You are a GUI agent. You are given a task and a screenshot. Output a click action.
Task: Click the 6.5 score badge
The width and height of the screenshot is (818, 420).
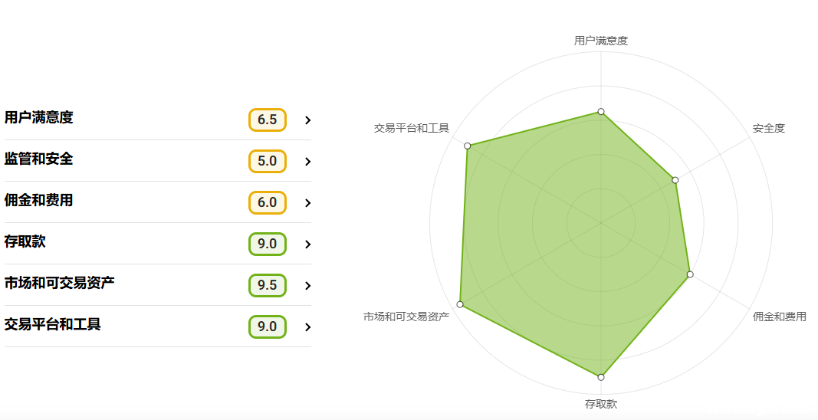267,120
